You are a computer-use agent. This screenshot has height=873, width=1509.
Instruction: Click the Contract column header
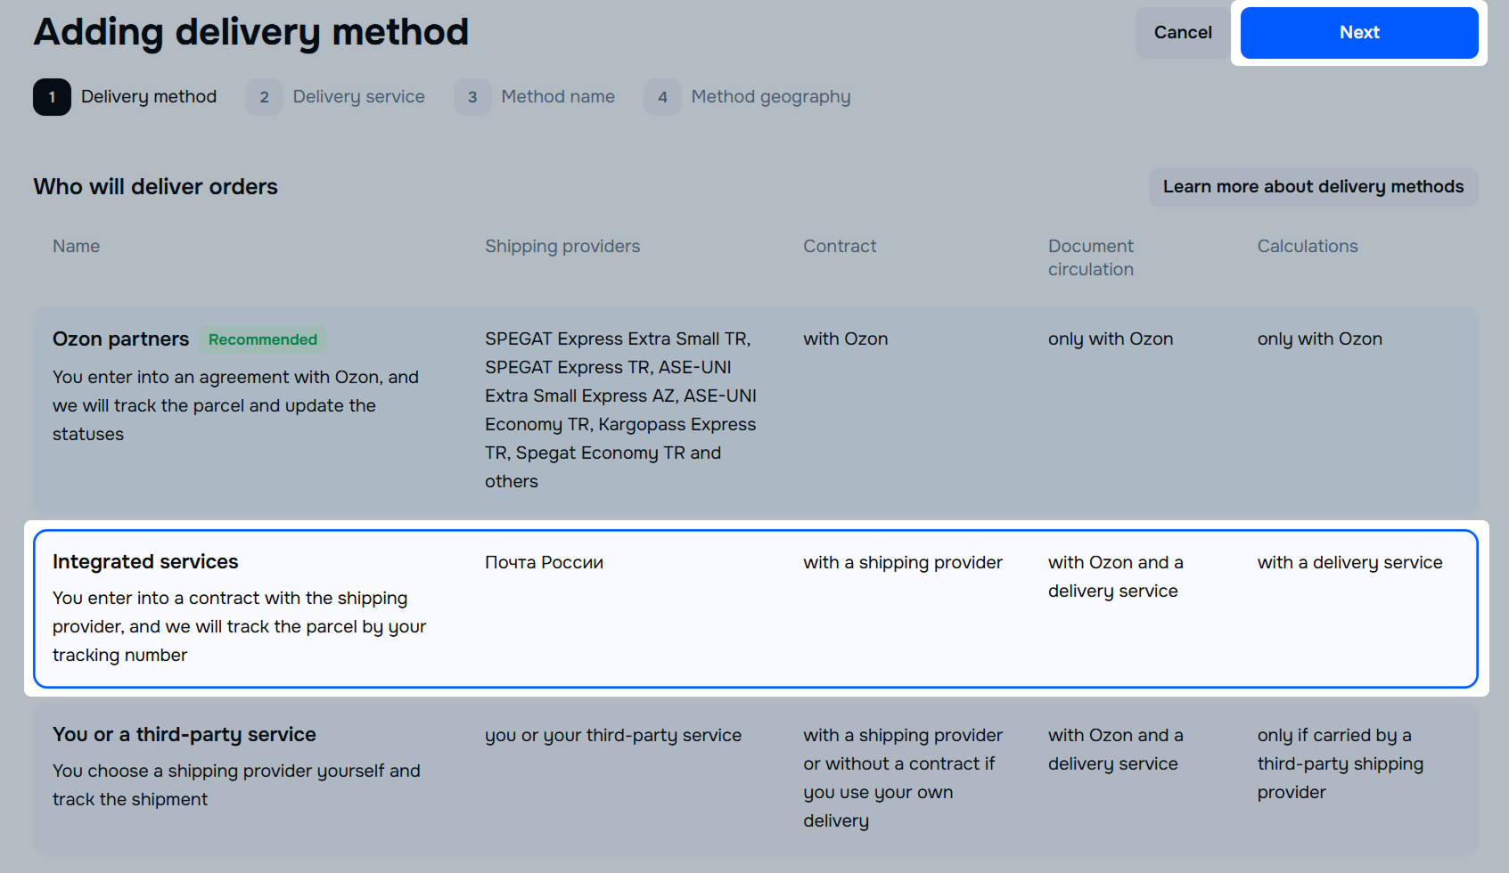839,247
